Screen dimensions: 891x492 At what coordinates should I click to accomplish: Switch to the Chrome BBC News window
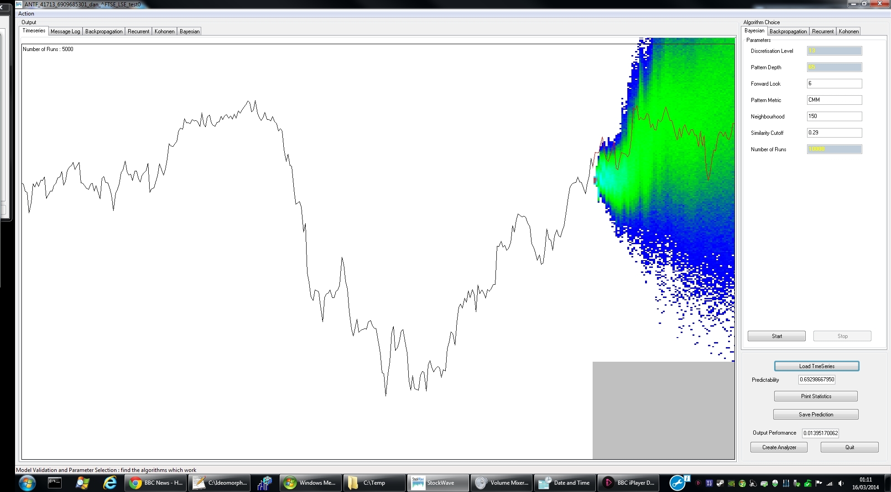coord(156,483)
